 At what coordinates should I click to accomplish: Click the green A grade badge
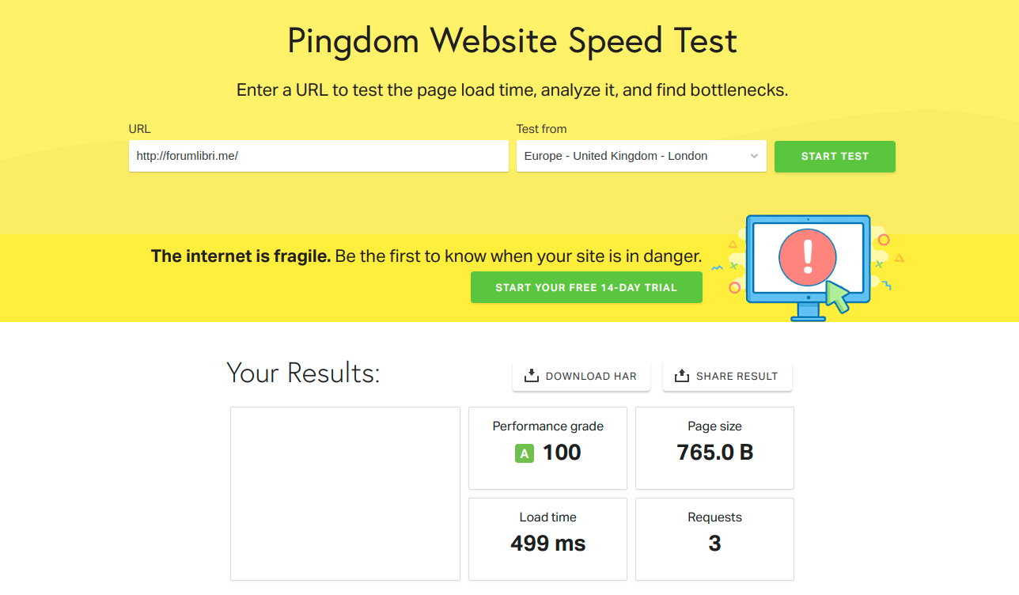(x=524, y=453)
